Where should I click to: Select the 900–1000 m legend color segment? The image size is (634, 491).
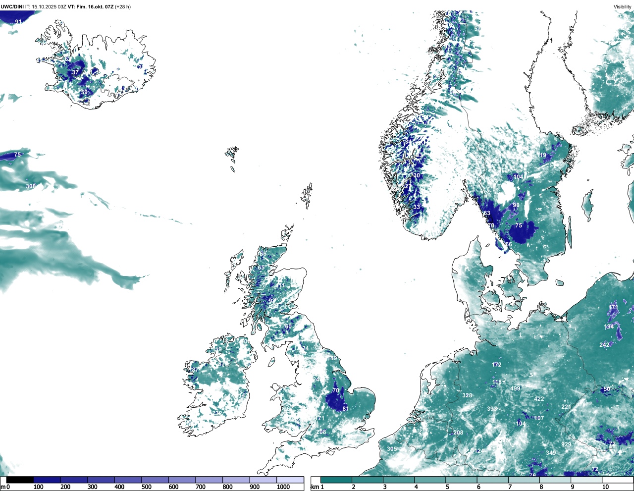pos(263,480)
